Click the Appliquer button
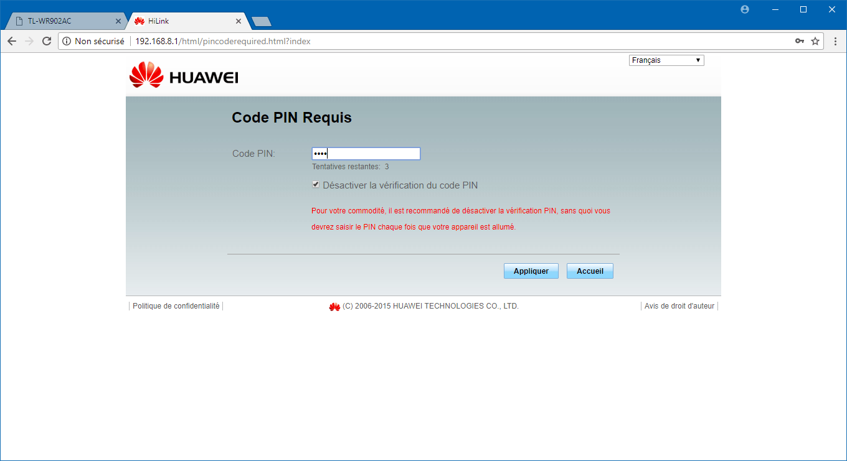 tap(531, 271)
